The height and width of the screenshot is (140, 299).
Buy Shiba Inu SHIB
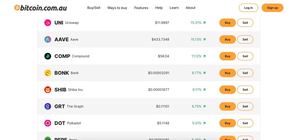[227, 89]
